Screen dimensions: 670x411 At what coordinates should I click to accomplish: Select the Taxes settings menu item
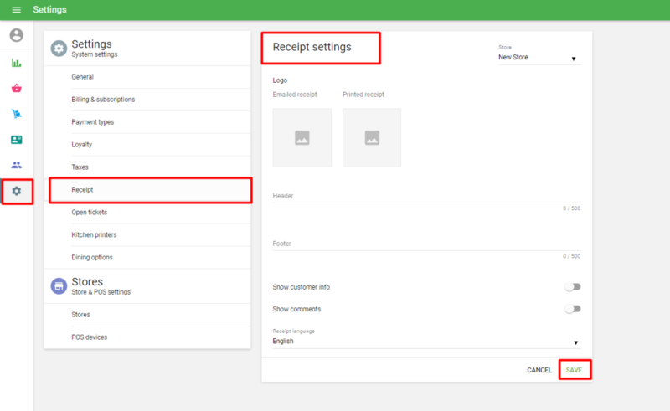[x=80, y=167]
